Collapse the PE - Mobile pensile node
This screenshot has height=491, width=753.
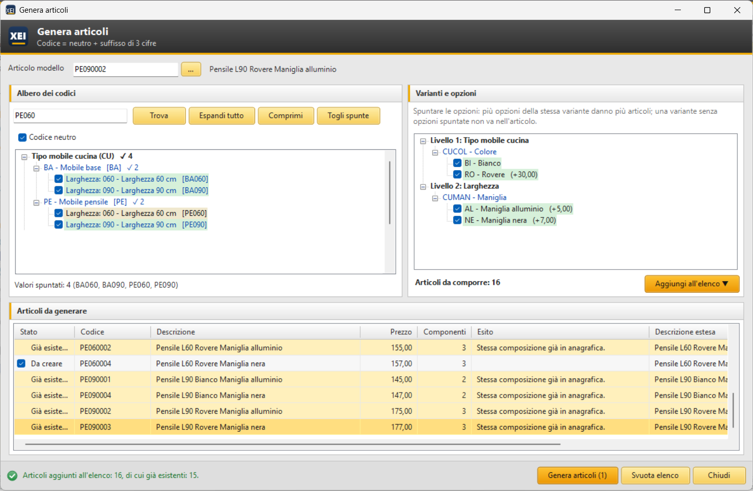click(x=37, y=203)
